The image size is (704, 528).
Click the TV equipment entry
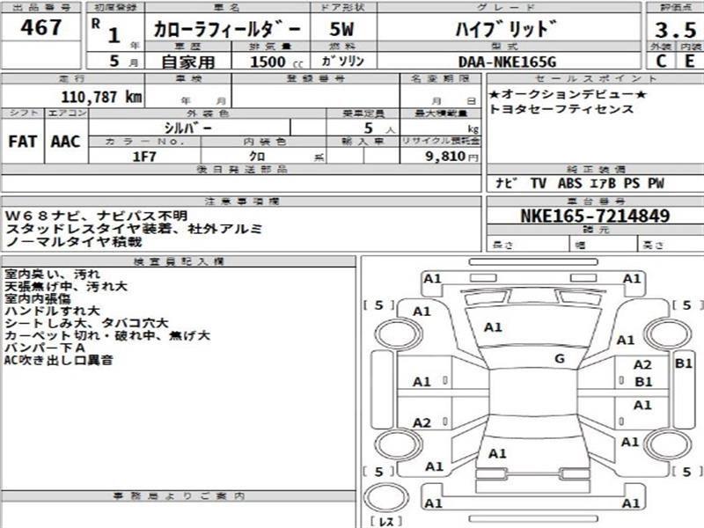[539, 183]
